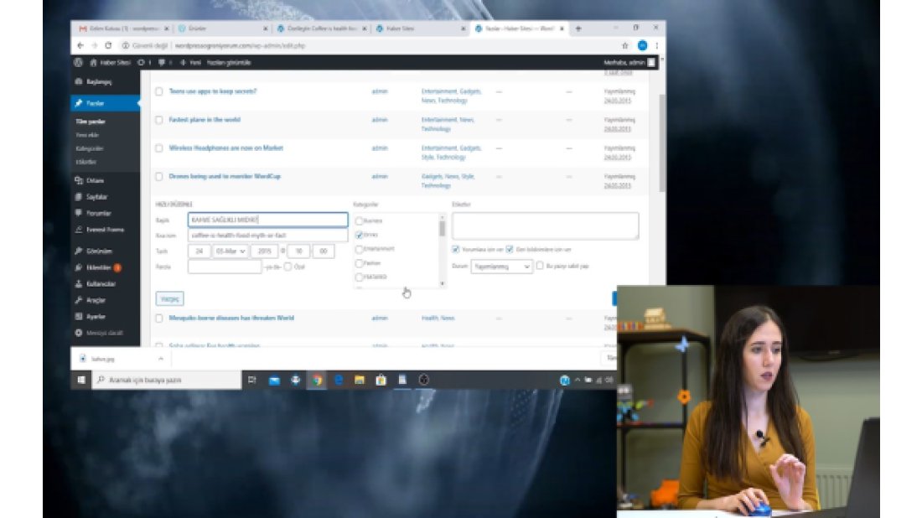The image size is (922, 518).
Task: Click the Vazgeç cancel button
Action: 168,298
